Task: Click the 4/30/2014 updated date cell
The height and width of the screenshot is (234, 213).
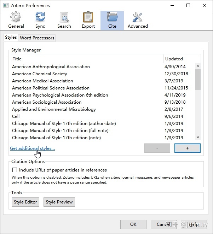Action: pos(175,66)
